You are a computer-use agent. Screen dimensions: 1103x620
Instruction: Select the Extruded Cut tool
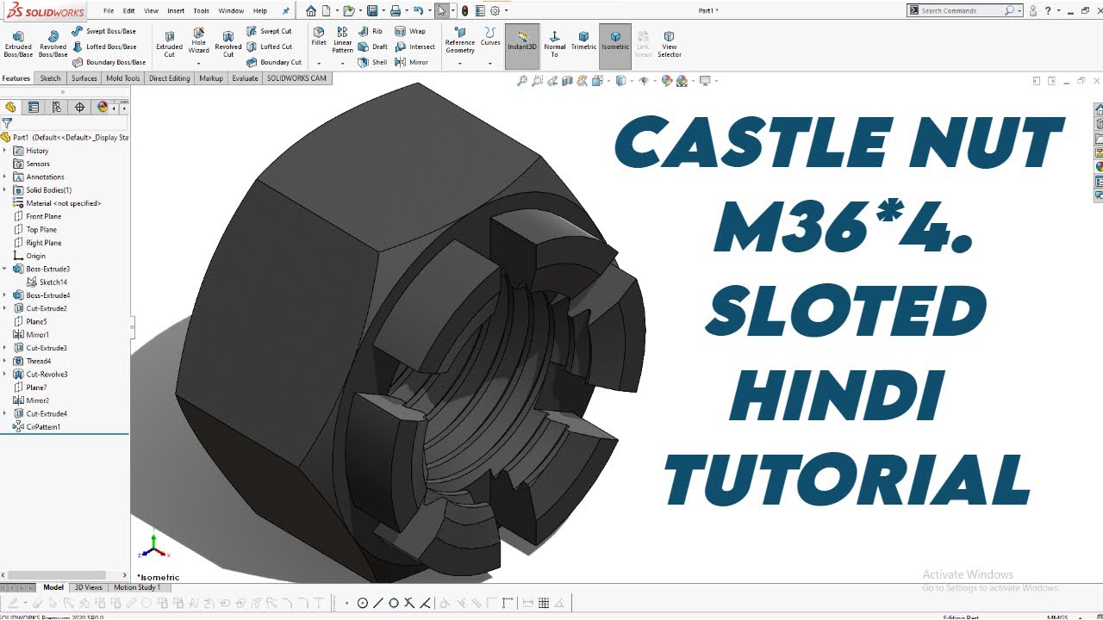(x=169, y=43)
